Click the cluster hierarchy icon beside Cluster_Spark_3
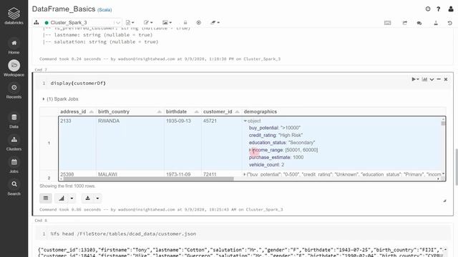The width and height of the screenshot is (458, 257). tap(36, 22)
